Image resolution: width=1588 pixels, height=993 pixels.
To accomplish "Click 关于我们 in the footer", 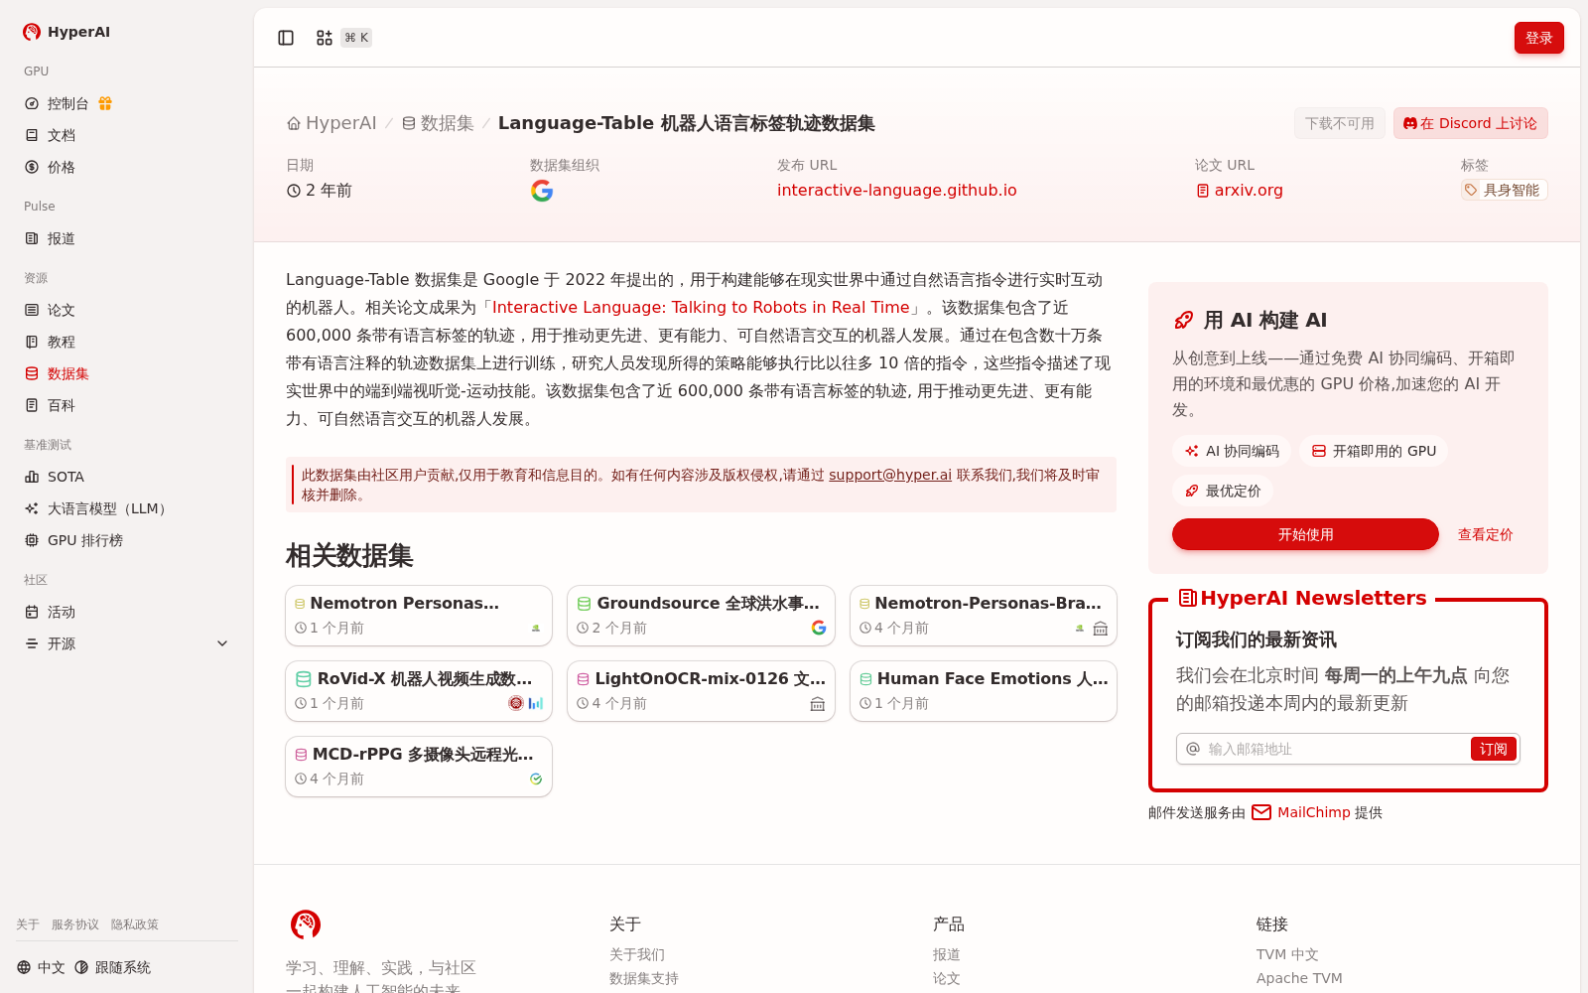I will [637, 954].
